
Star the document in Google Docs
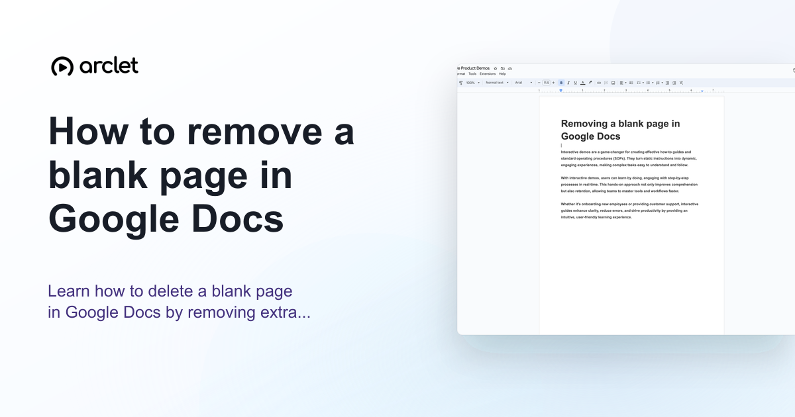coord(496,68)
